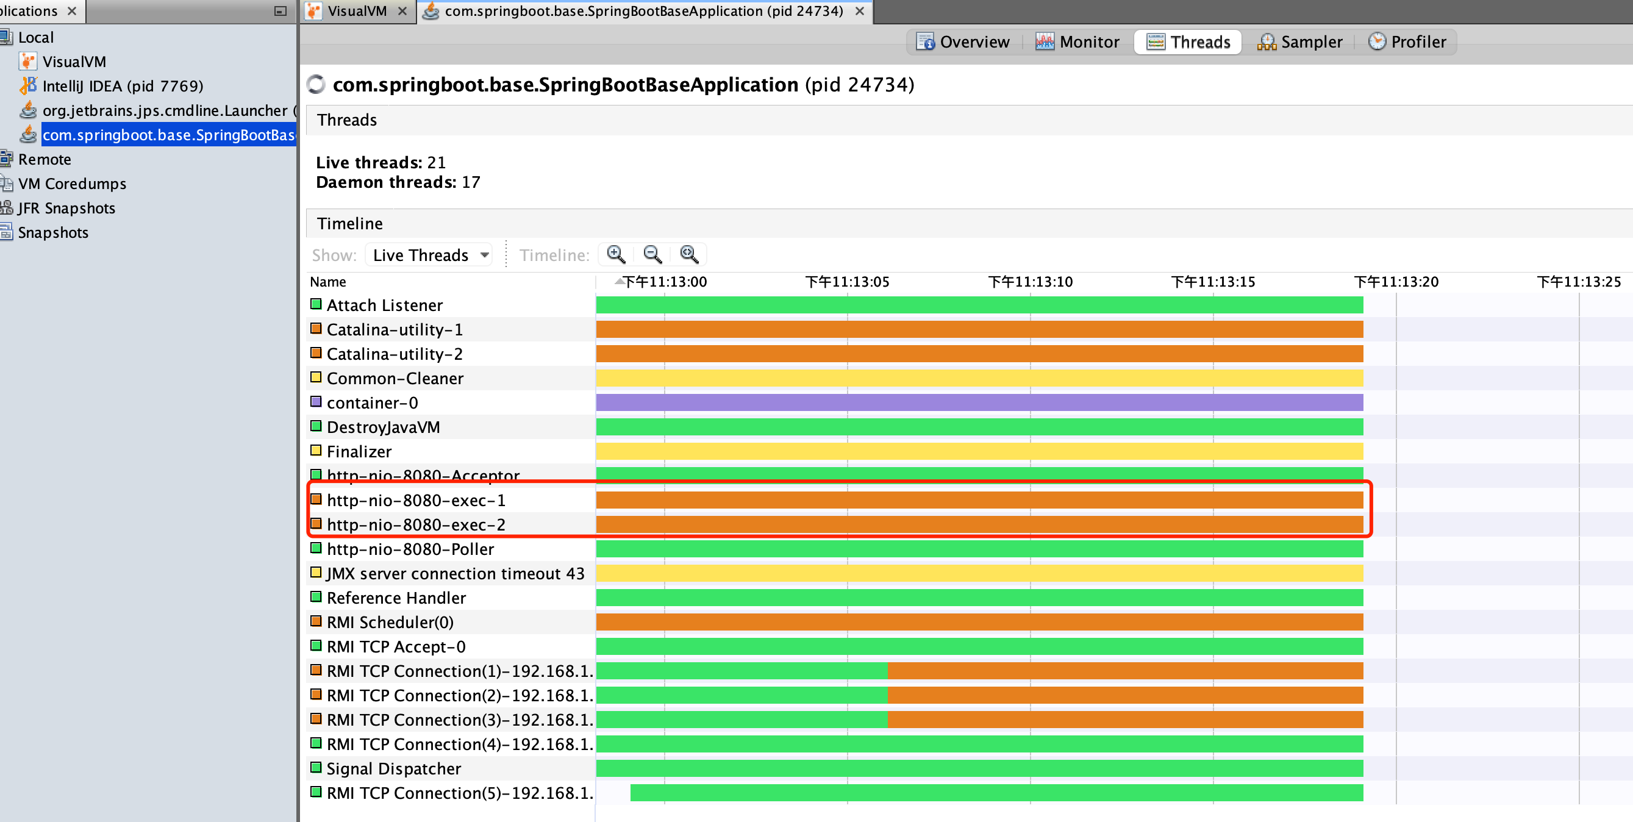Close the VisualVM document tab
The width and height of the screenshot is (1633, 822).
402,12
